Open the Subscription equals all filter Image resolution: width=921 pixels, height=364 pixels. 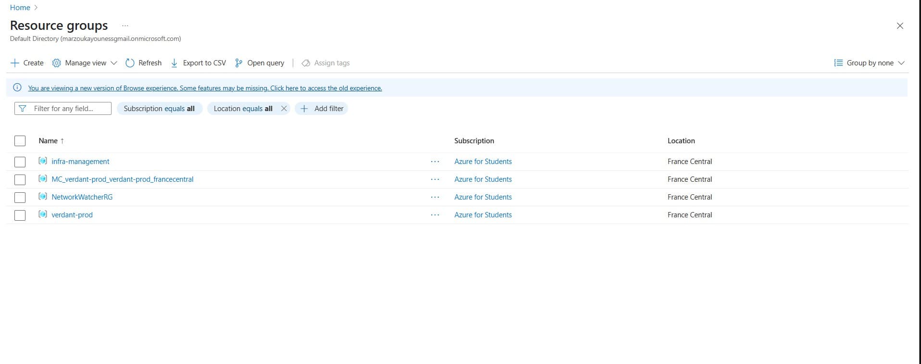click(159, 109)
